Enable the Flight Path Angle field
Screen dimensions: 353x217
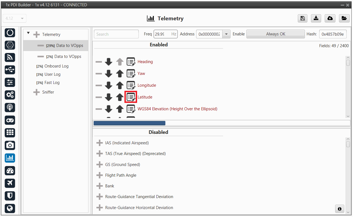tap(99, 175)
